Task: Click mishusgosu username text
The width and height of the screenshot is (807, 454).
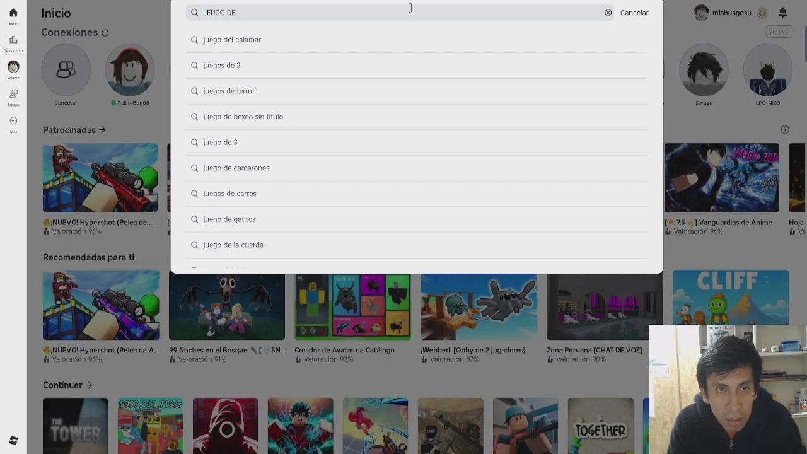Action: pyautogui.click(x=731, y=13)
